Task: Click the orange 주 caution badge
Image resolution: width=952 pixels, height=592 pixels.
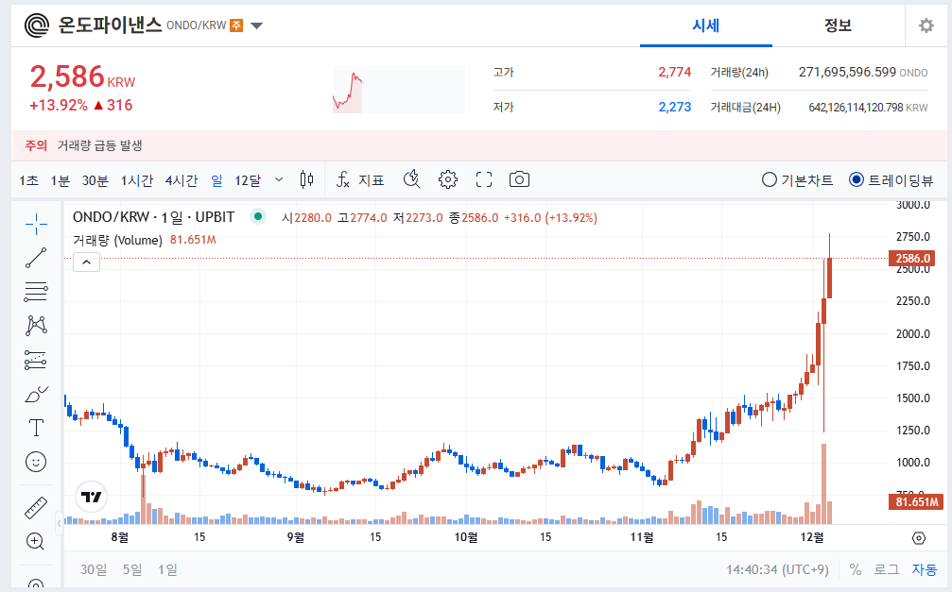Action: click(x=236, y=25)
